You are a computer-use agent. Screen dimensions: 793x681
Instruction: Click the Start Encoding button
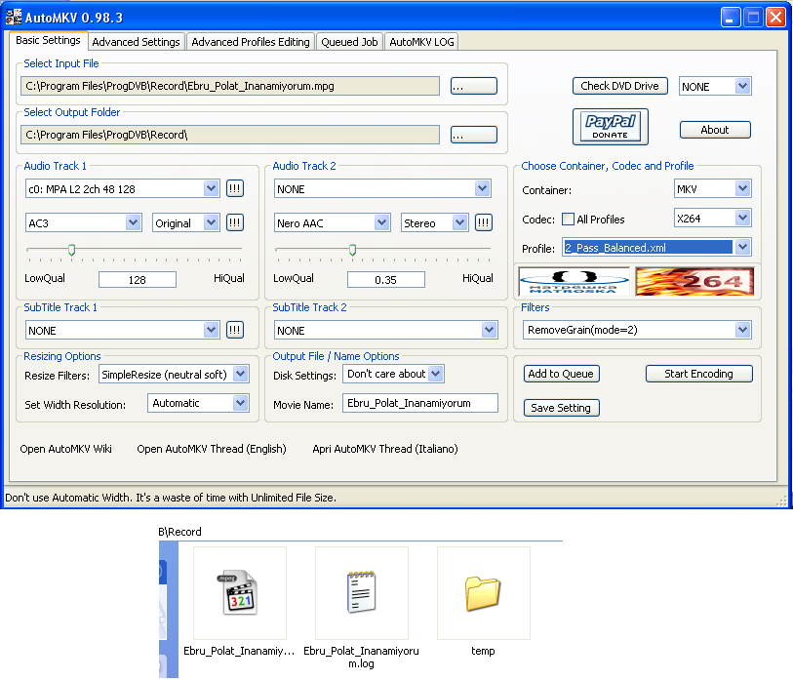click(x=699, y=374)
